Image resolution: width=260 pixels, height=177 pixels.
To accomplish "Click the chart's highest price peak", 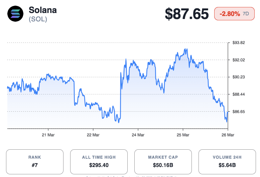I will coord(186,49).
